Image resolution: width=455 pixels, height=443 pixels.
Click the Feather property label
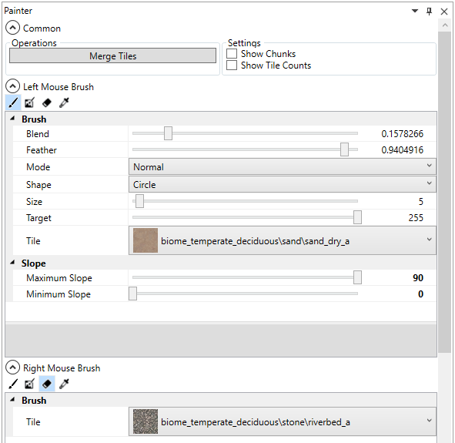pos(42,150)
